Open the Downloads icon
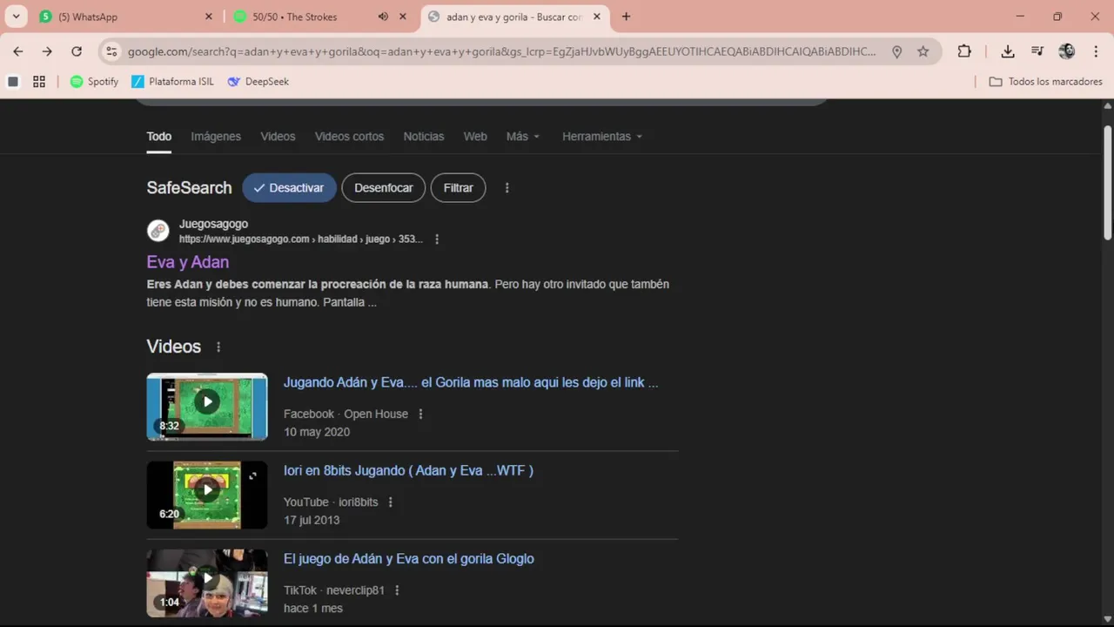Screen dimensions: 1114x627 [x=1008, y=51]
